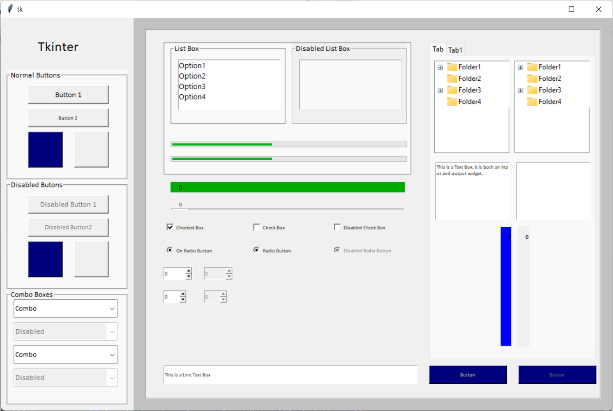Click the Tkinter feather icon in title bar
This screenshot has height=411, width=613.
point(9,8)
